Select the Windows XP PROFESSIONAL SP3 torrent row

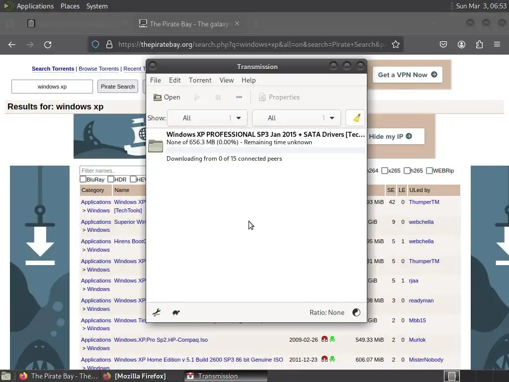[x=256, y=146]
